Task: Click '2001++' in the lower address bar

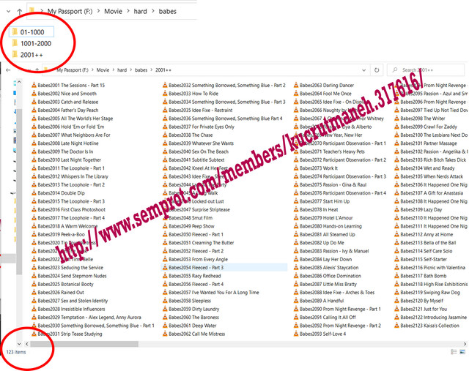Action: pyautogui.click(x=163, y=70)
